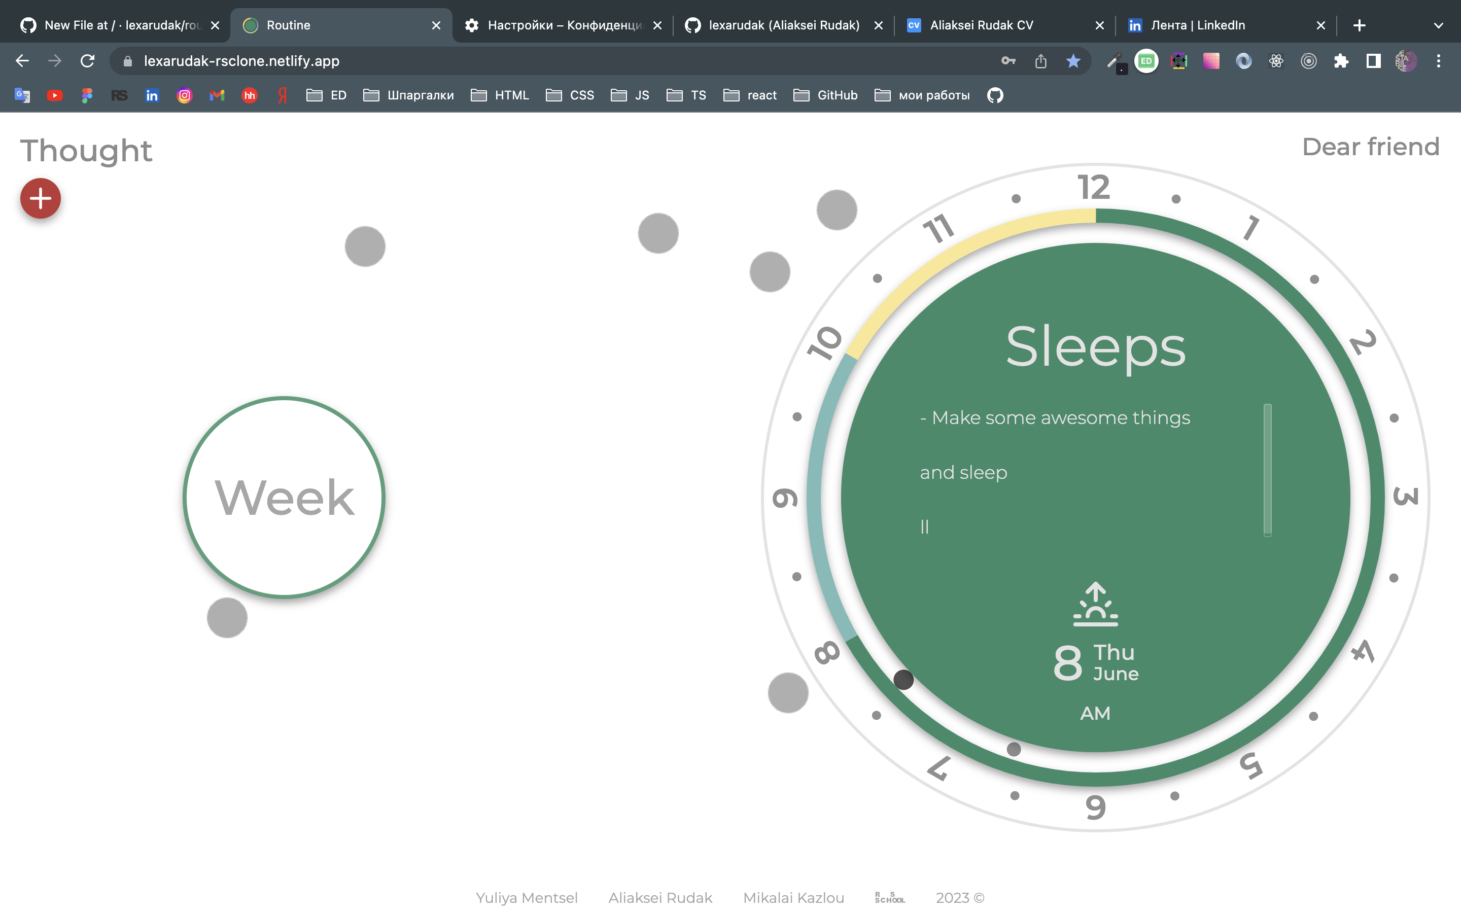Click the Aliaksei Rudak footer link
Screen dimensions: 1461x913
point(660,898)
